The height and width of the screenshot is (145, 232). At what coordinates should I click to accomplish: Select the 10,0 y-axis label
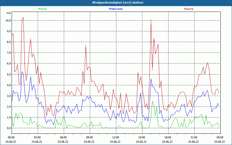pos(8,21)
